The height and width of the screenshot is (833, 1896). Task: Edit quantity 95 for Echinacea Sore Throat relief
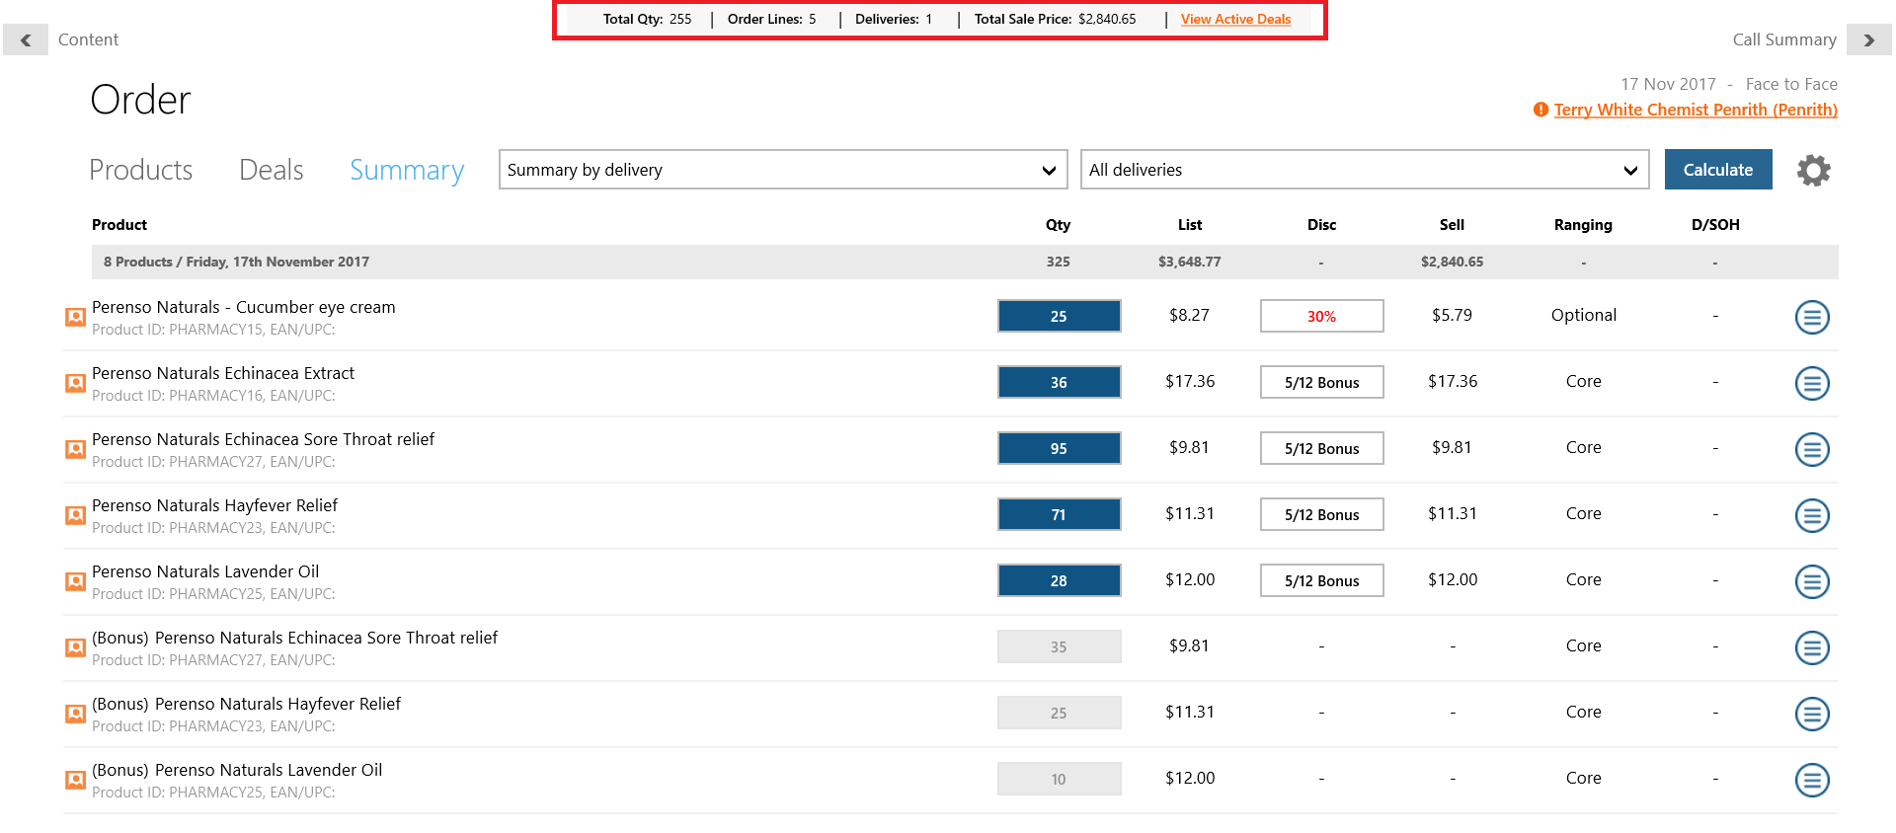tap(1059, 448)
